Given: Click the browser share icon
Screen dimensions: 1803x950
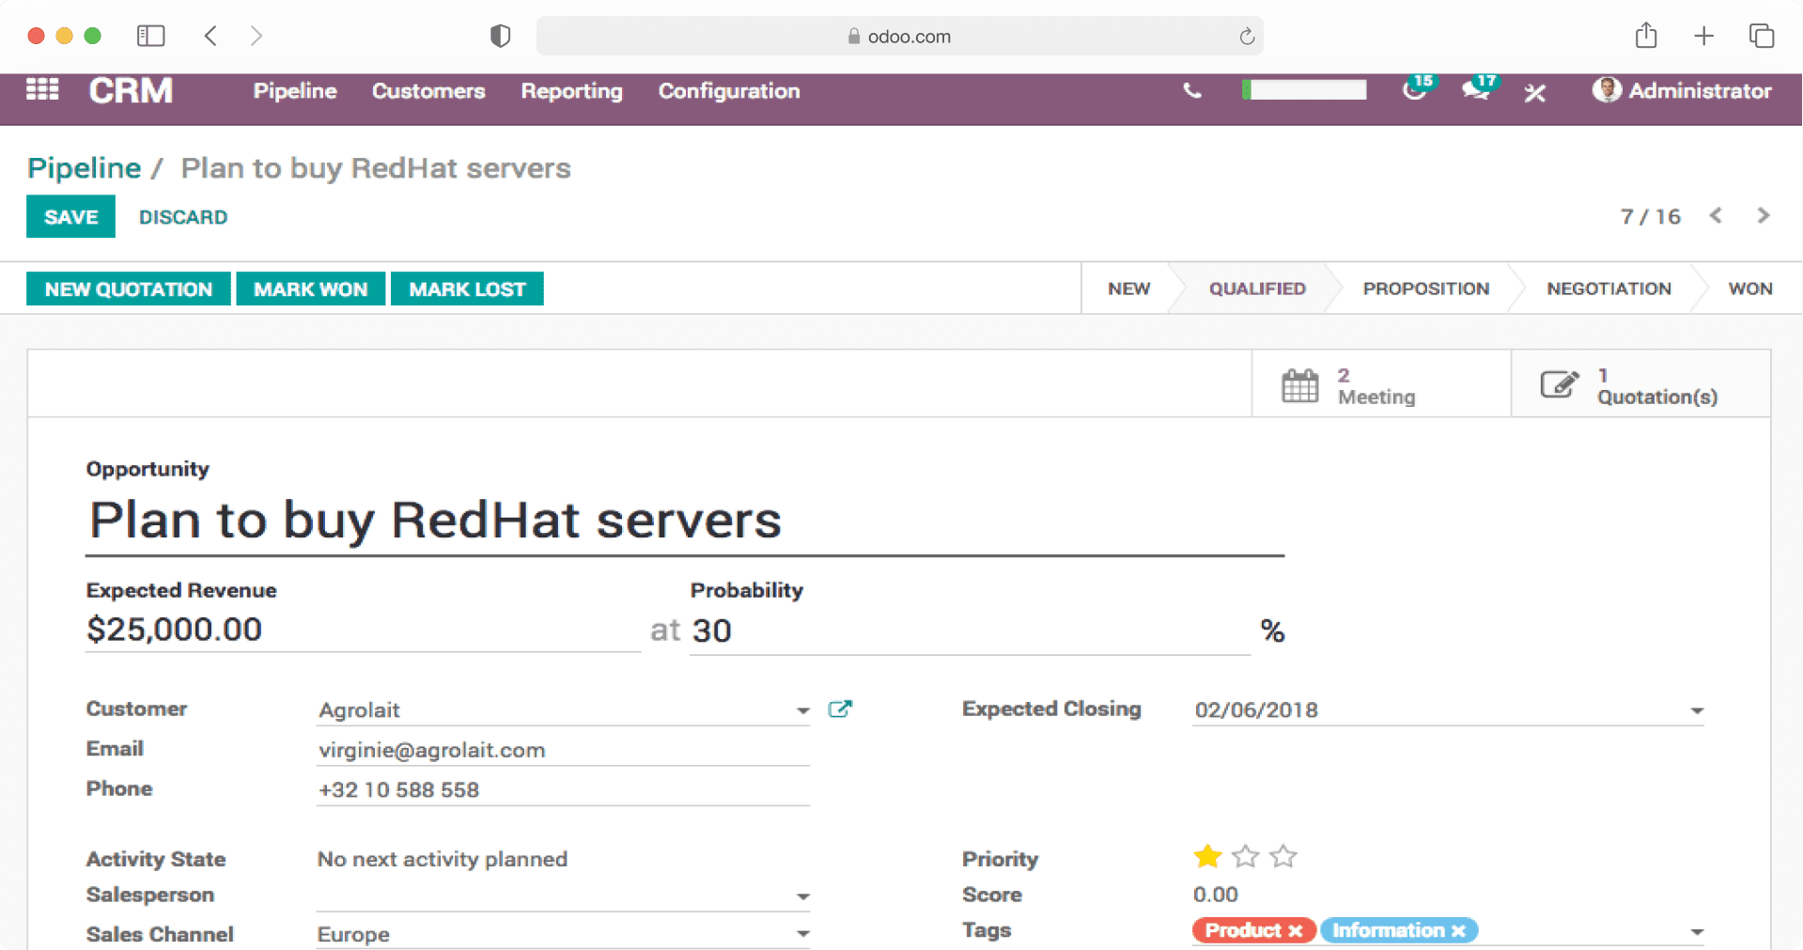Looking at the screenshot, I should pyautogui.click(x=1645, y=35).
